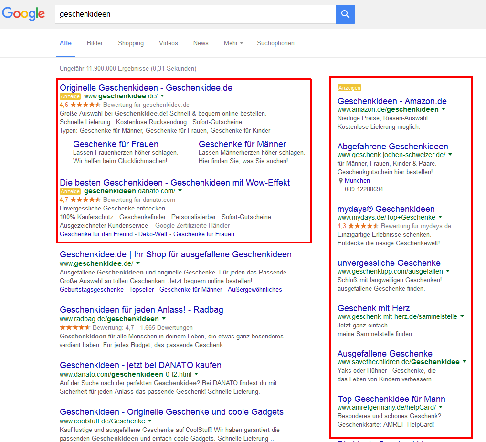Open 'Geschenkideen - jetzt bei DANATO kaufen'
Image resolution: width=486 pixels, height=442 pixels.
point(141,365)
